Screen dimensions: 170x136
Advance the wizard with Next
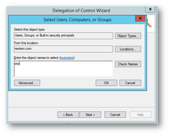(x=90, y=115)
